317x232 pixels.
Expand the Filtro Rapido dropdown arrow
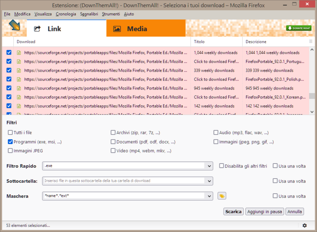click(209, 166)
